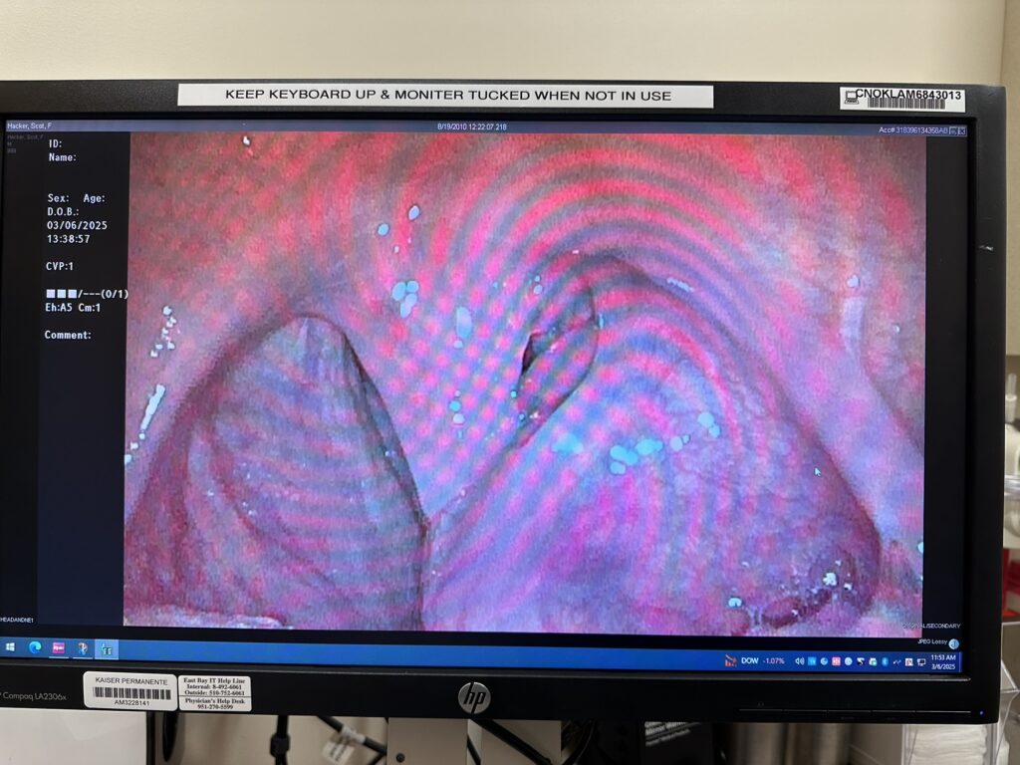This screenshot has height=765, width=1020.
Task: Click the 03/06/2025 date overlay
Action: point(77,225)
